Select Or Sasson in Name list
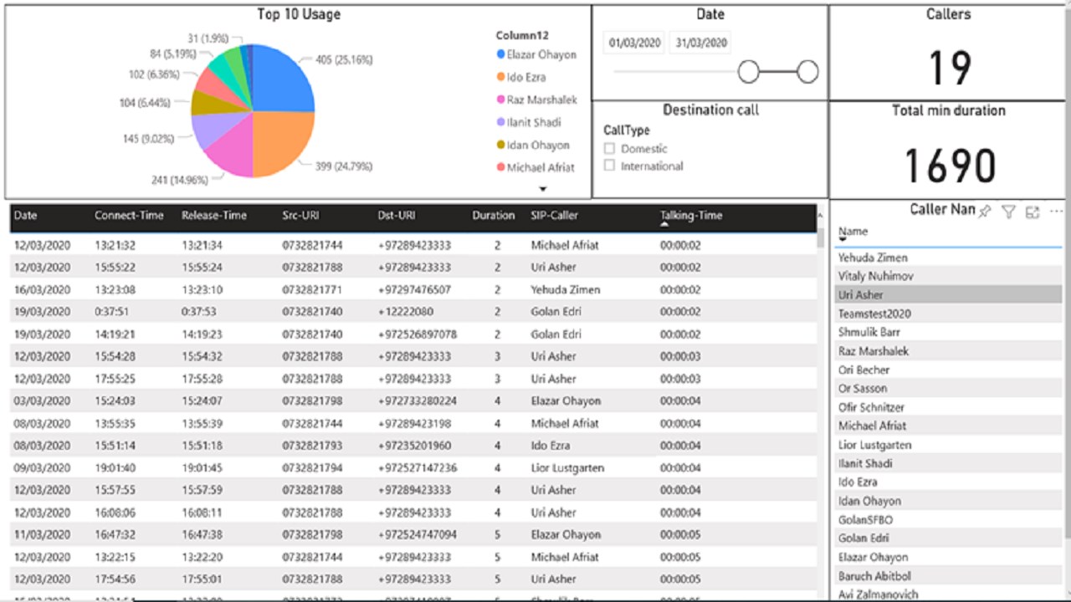Screen dimensions: 1071x602 (948, 388)
